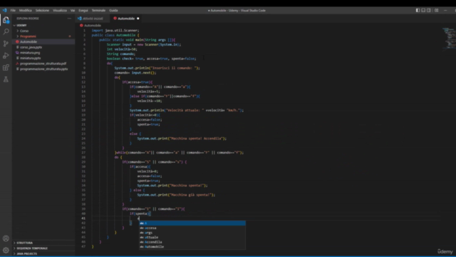This screenshot has height=257, width=456.
Task: Click the code minimap
Action: (448, 39)
